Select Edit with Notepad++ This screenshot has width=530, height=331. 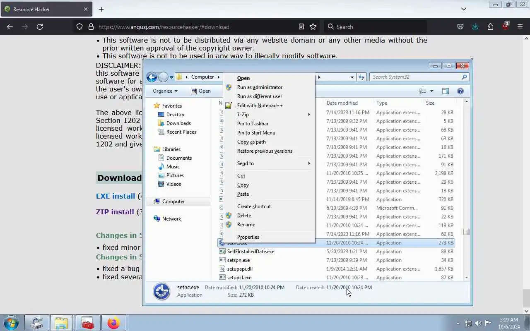[269, 106]
